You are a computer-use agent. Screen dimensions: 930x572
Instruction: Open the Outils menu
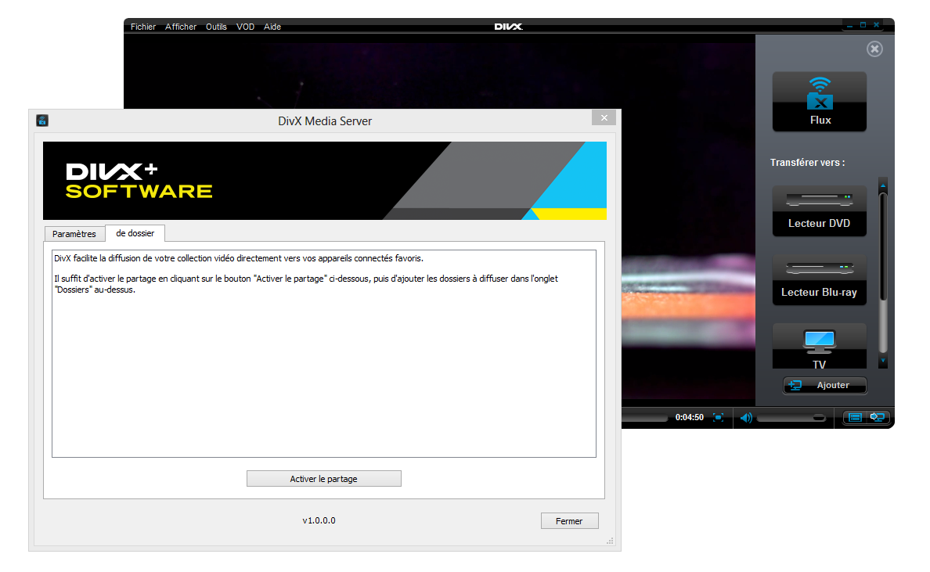pyautogui.click(x=216, y=27)
